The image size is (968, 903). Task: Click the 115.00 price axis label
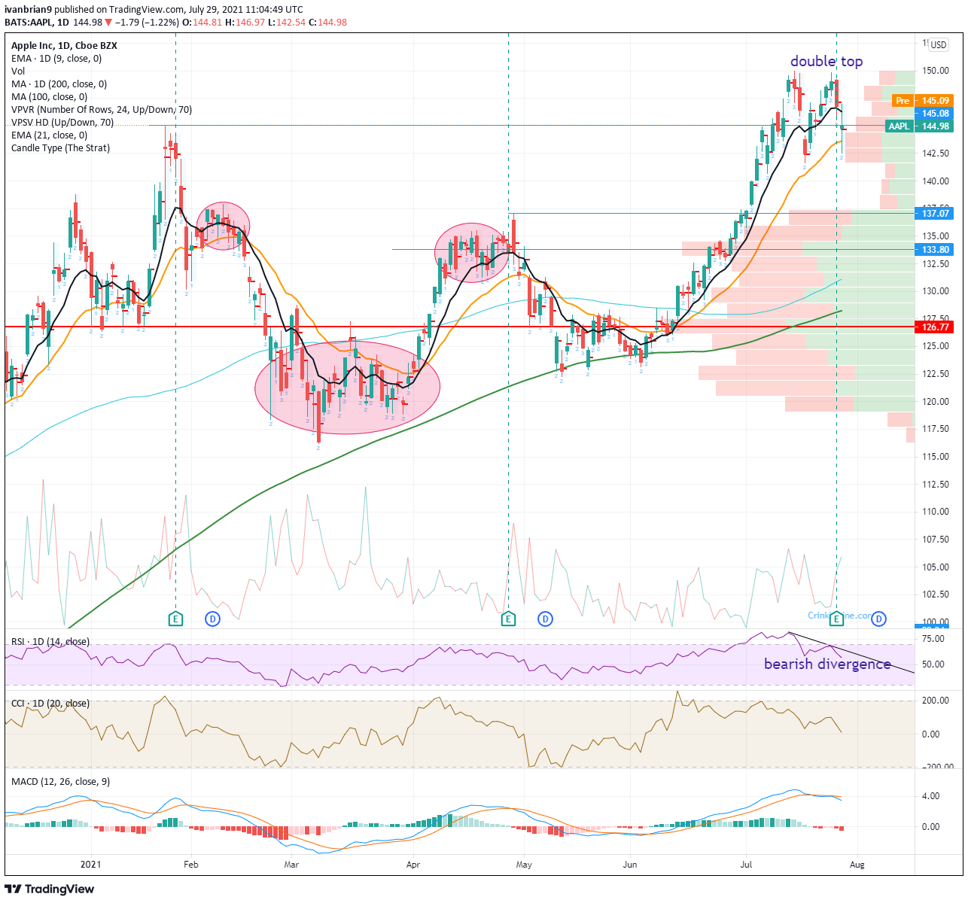point(936,457)
